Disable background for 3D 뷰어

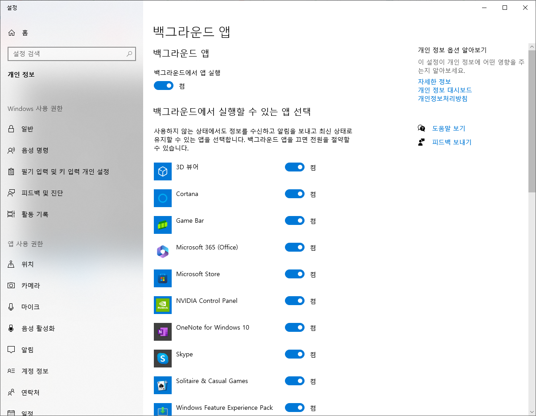(x=295, y=167)
